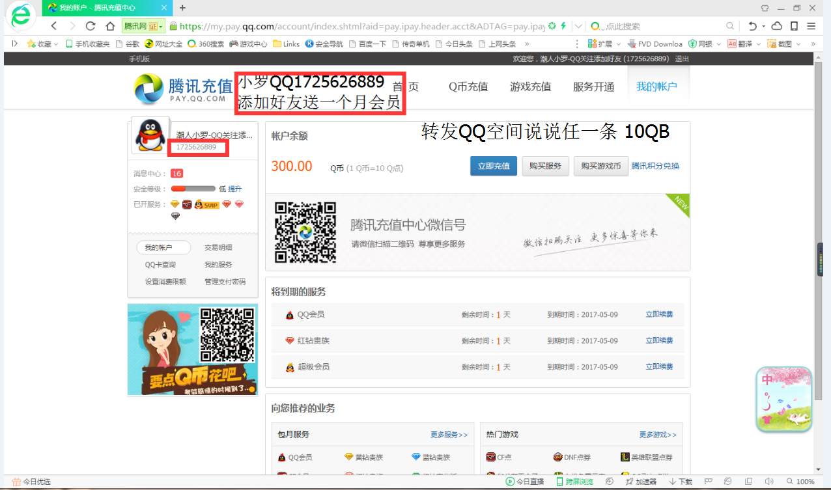Switch to 跨屏浏览 in the status bar

click(574, 482)
